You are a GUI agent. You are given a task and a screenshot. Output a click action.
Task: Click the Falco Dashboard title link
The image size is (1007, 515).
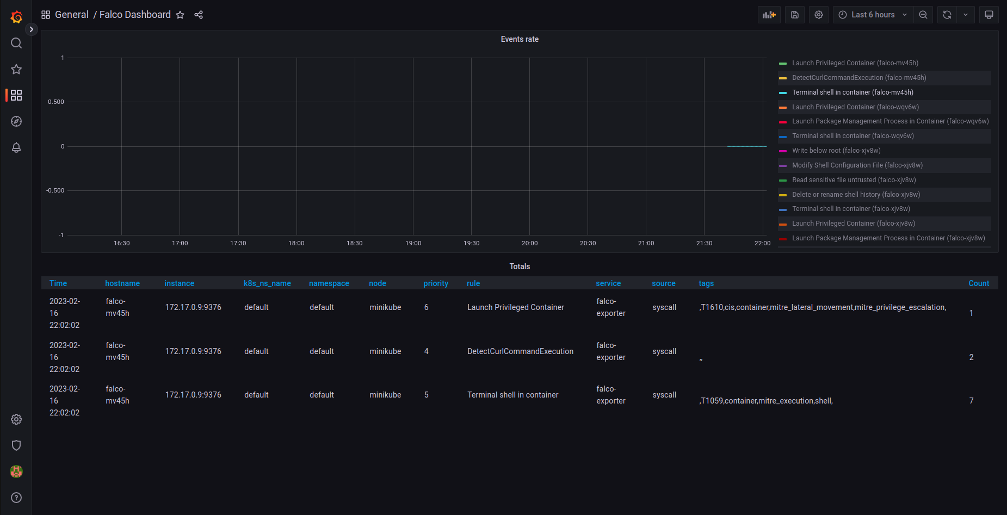[135, 15]
